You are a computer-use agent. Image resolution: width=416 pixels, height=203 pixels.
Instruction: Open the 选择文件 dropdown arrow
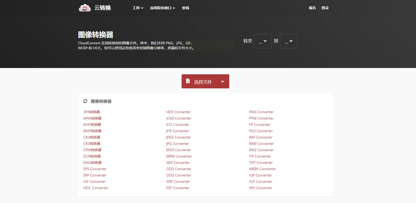[x=222, y=82]
